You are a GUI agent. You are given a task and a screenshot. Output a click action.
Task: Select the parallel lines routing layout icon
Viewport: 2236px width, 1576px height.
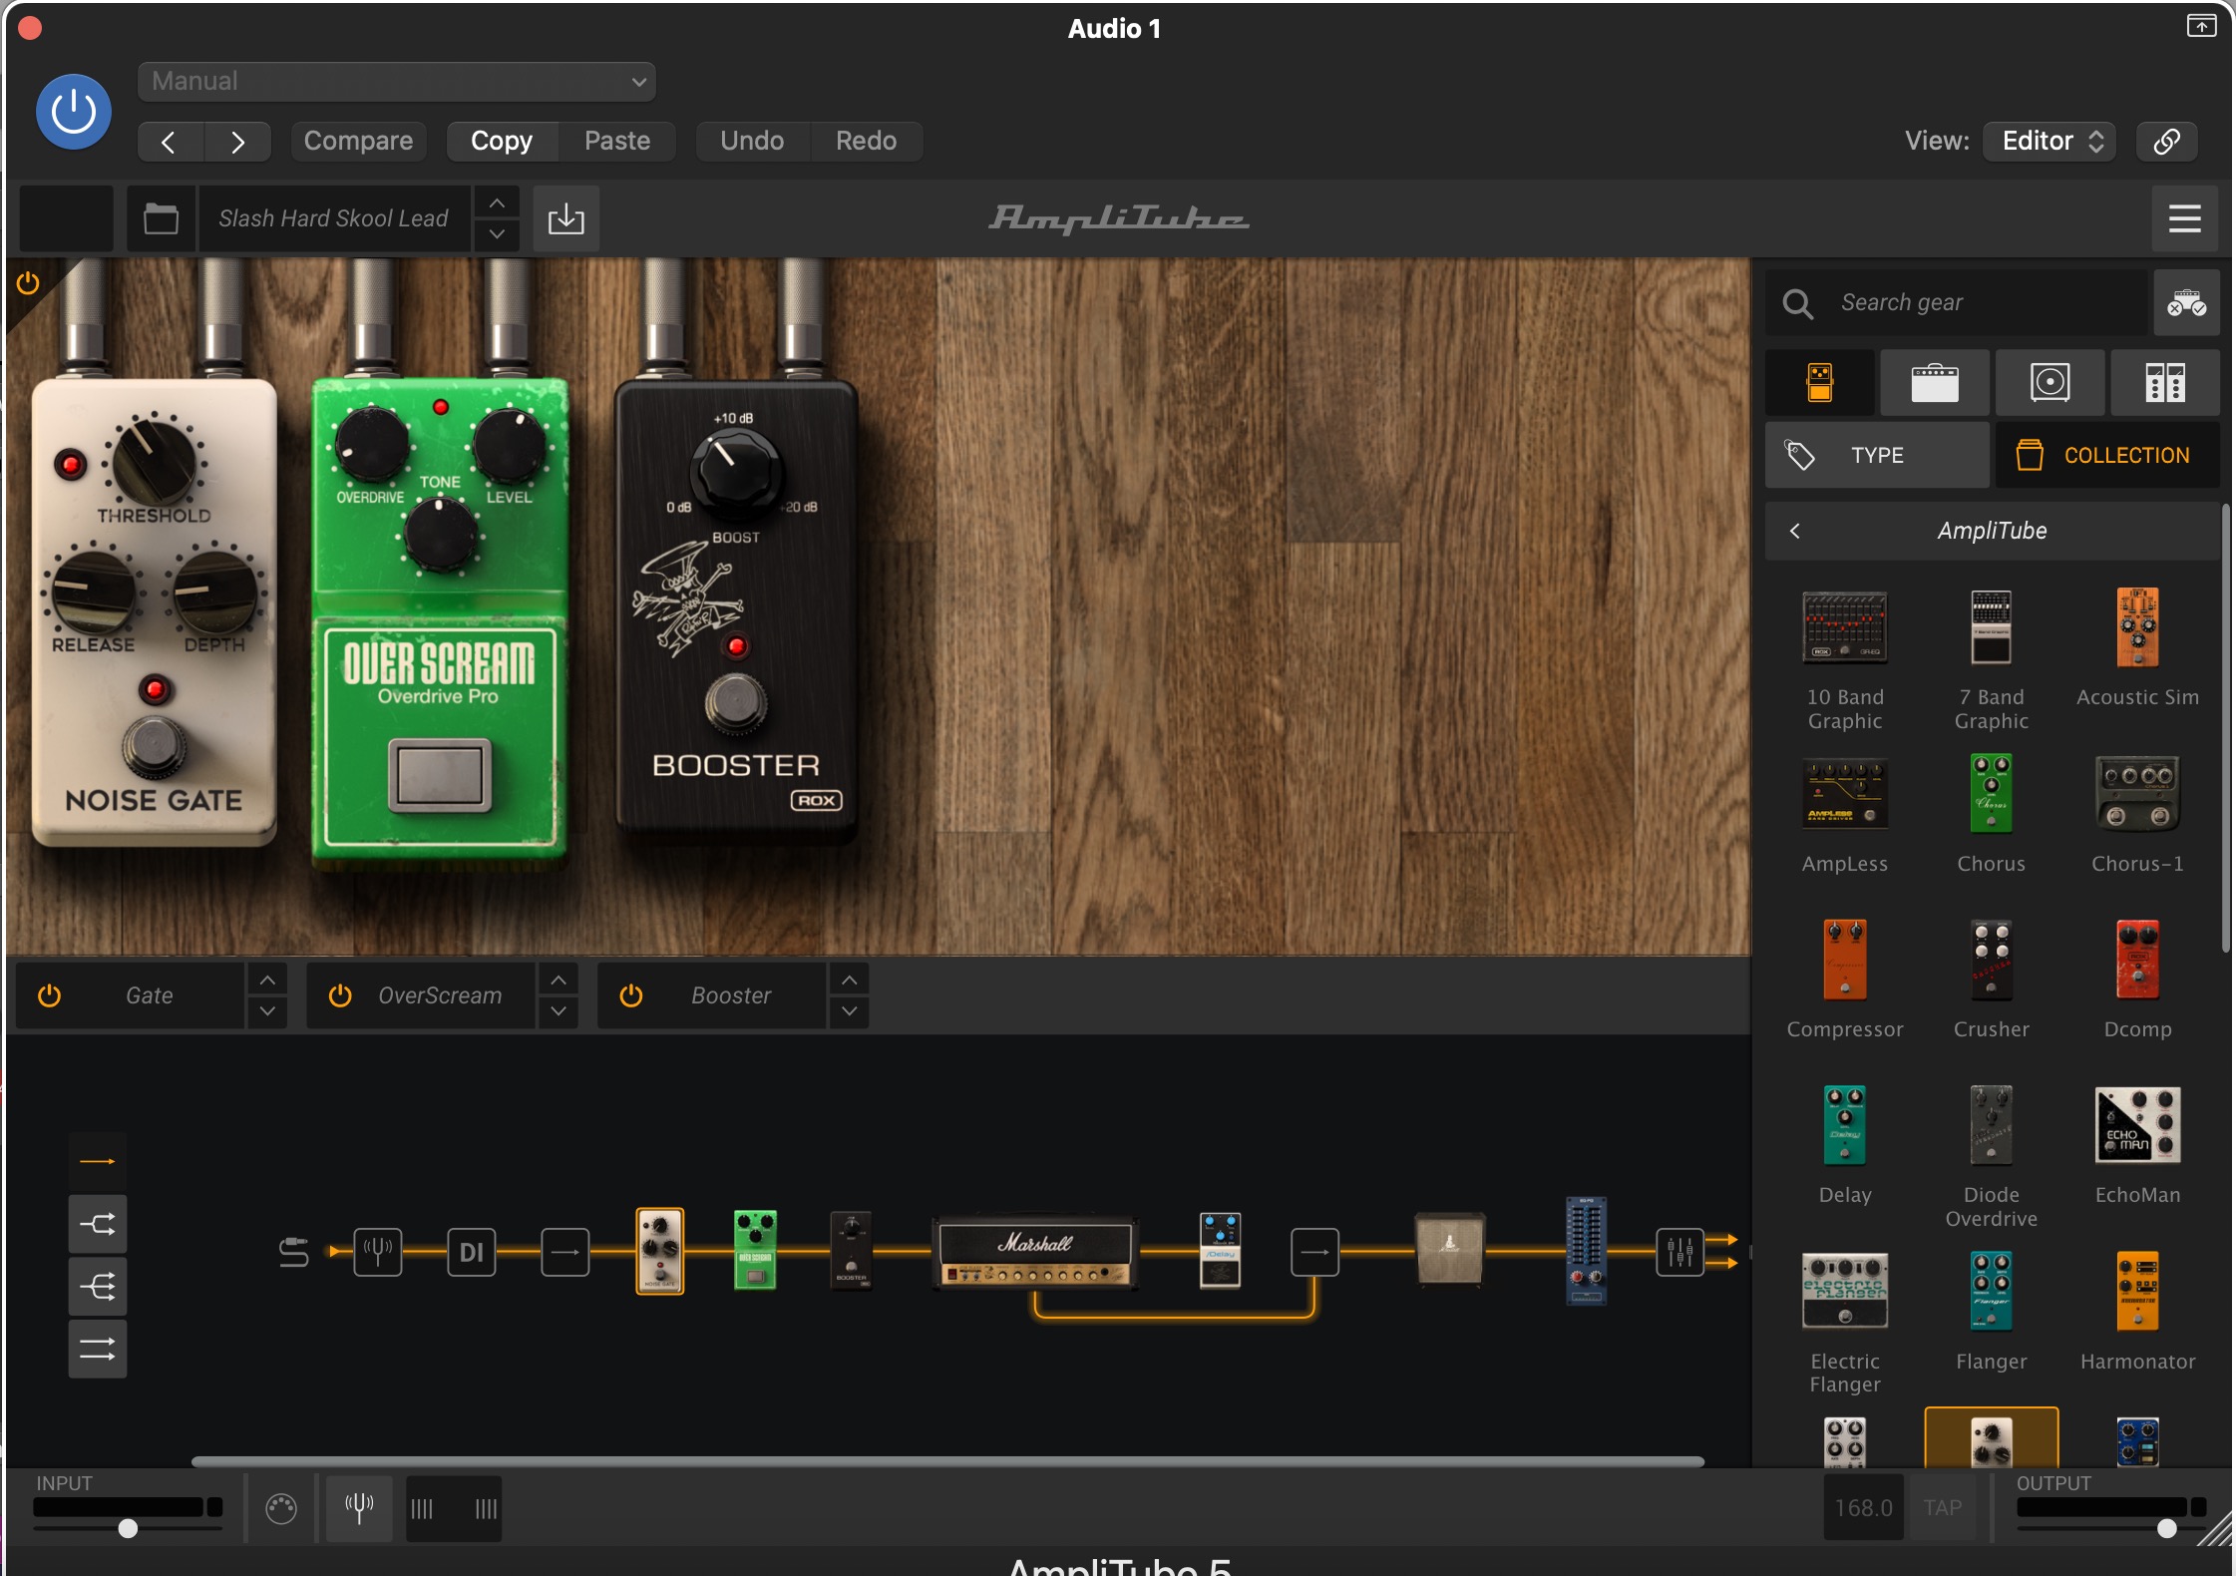point(97,1350)
